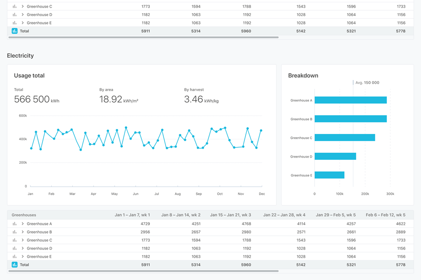
Task: Expand Greenhouse C row in top table
Action: coord(23,7)
